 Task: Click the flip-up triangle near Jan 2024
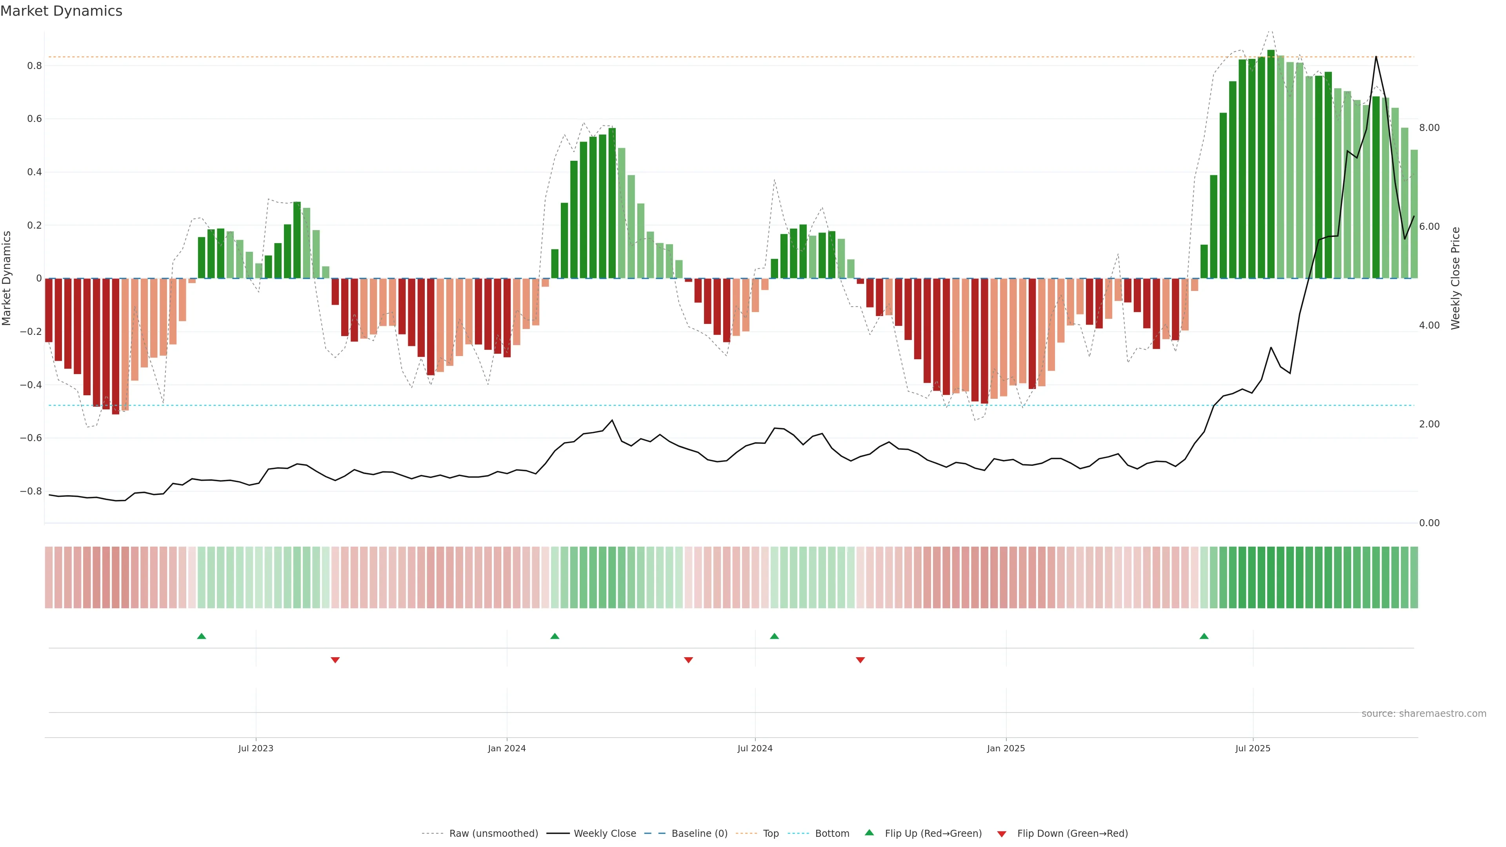point(555,636)
